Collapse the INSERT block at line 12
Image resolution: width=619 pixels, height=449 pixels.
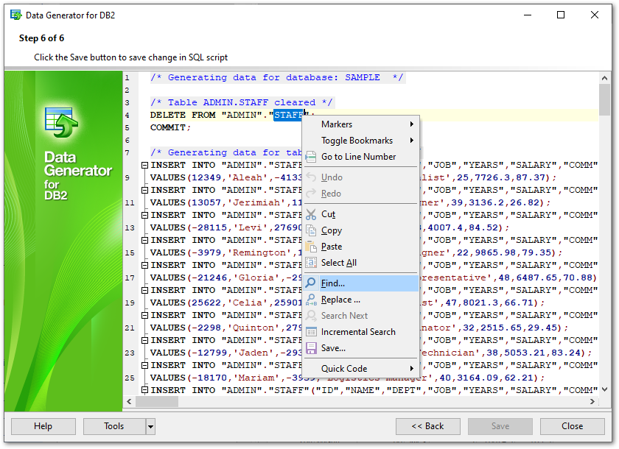(145, 215)
